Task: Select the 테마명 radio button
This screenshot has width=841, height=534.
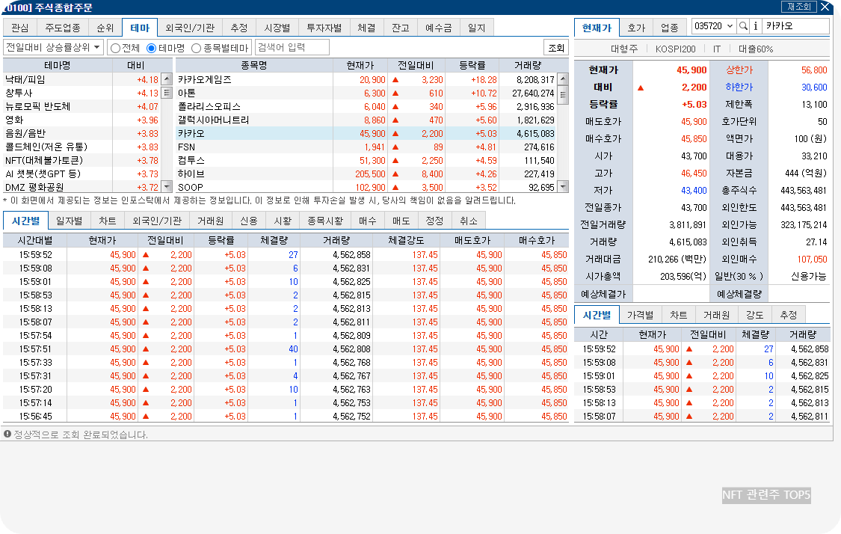Action: pos(151,49)
